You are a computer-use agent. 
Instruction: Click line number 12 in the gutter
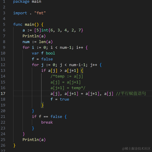[3, 65]
